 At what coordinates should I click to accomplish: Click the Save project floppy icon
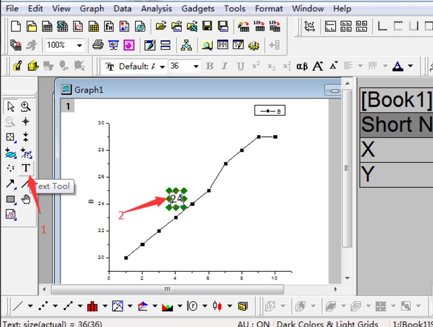click(208, 26)
